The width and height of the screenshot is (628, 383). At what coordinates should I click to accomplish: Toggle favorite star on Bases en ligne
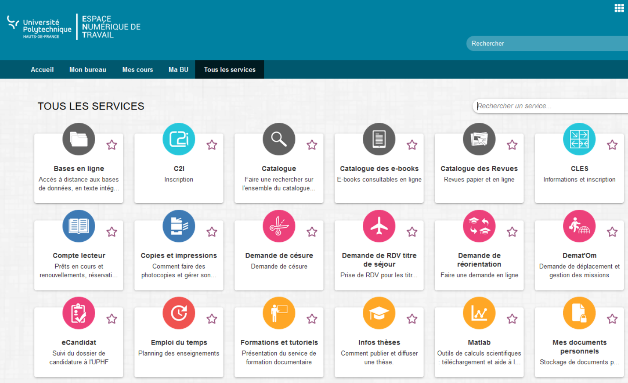112,145
